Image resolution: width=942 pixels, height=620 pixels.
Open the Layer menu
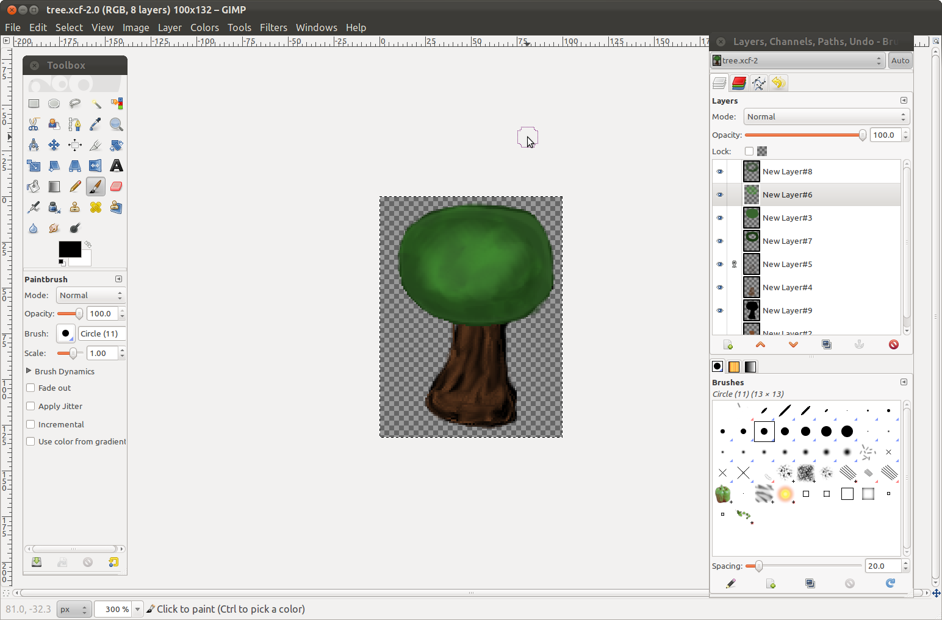[170, 27]
